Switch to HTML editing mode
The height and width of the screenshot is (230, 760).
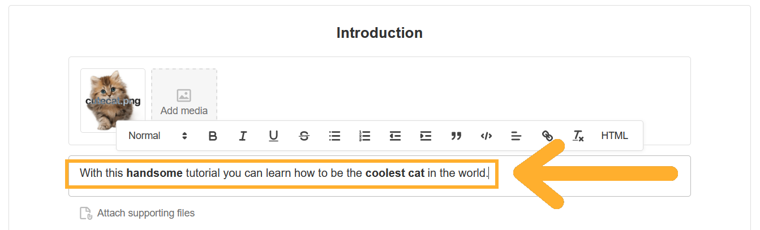point(615,136)
